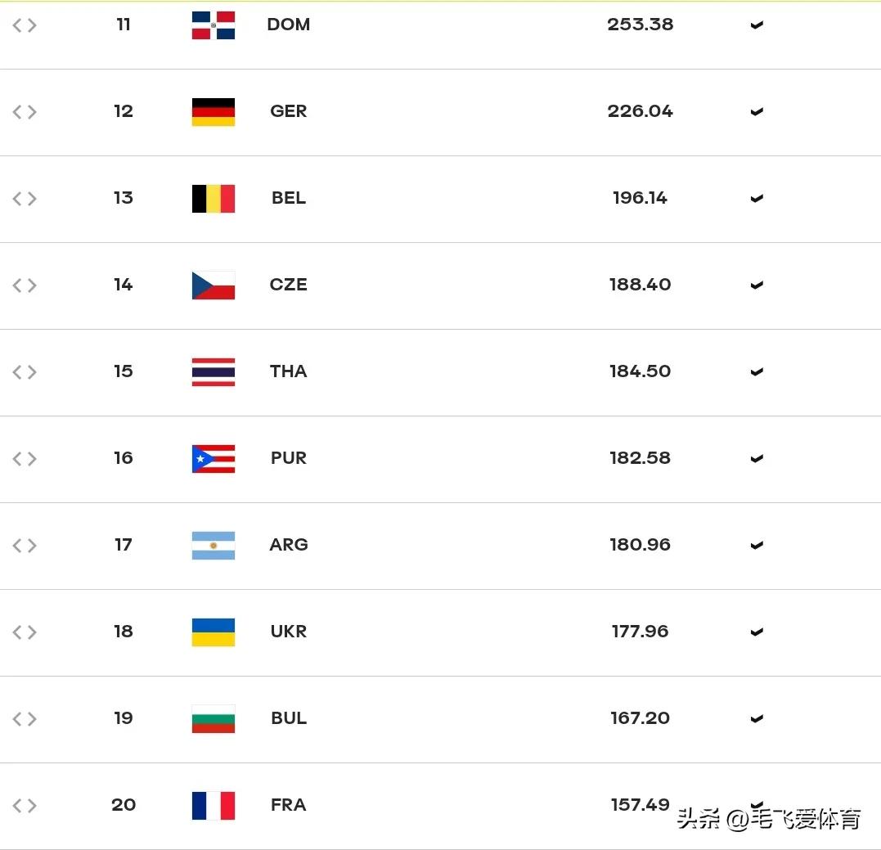Click the Bulgaria flag icon
This screenshot has height=850, width=881.
[x=213, y=718]
